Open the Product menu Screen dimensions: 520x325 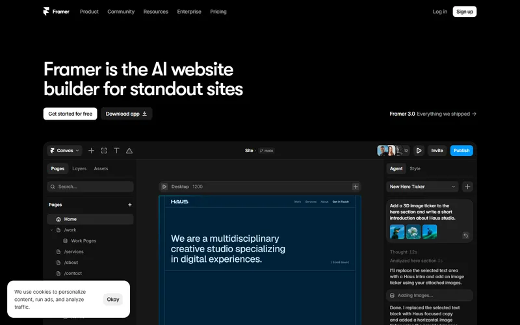click(x=89, y=12)
